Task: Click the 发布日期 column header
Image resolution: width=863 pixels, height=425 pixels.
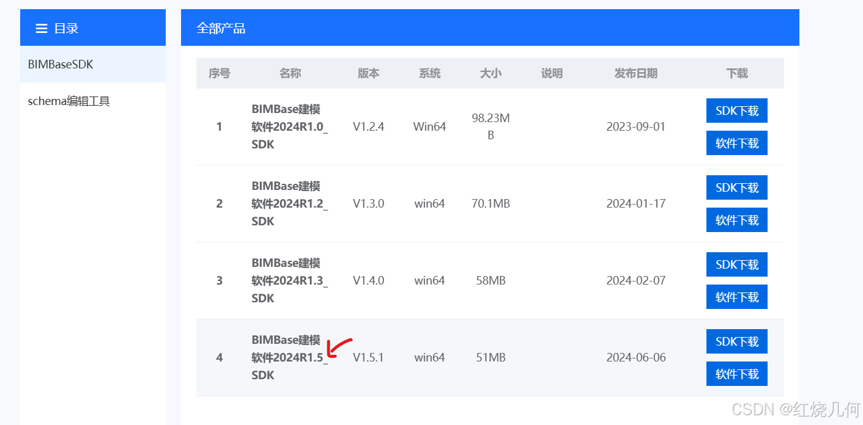Action: (x=635, y=73)
